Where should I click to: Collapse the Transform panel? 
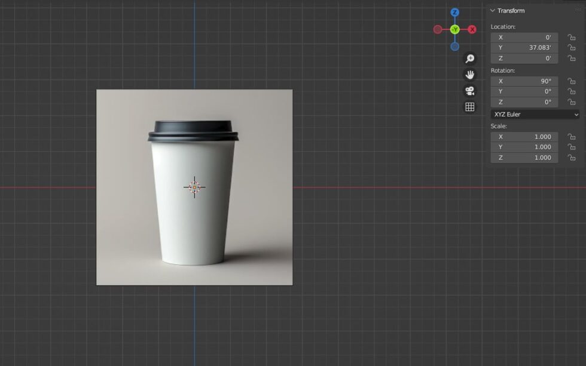pyautogui.click(x=492, y=10)
